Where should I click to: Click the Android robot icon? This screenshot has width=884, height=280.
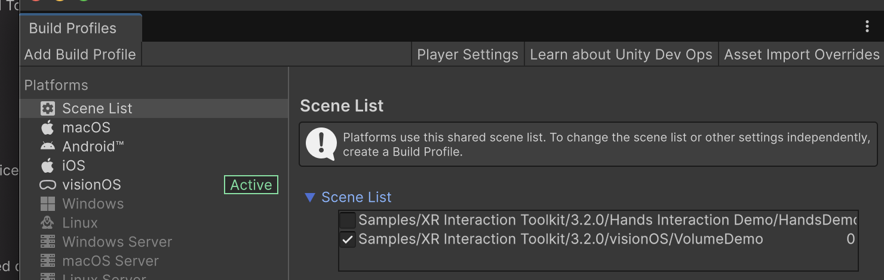pos(47,147)
